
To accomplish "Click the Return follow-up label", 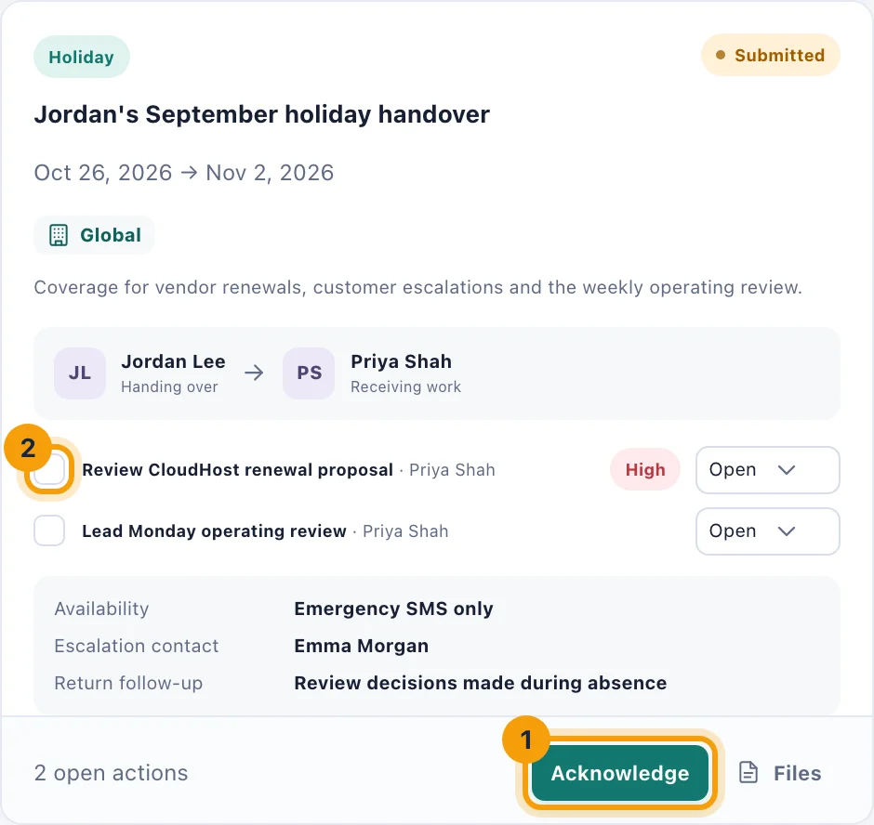I will (x=128, y=683).
